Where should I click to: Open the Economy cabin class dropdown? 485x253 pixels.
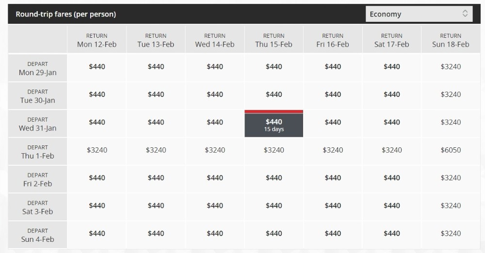pos(419,14)
